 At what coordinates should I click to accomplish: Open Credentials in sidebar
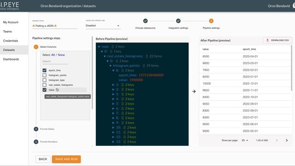[x=11, y=41]
